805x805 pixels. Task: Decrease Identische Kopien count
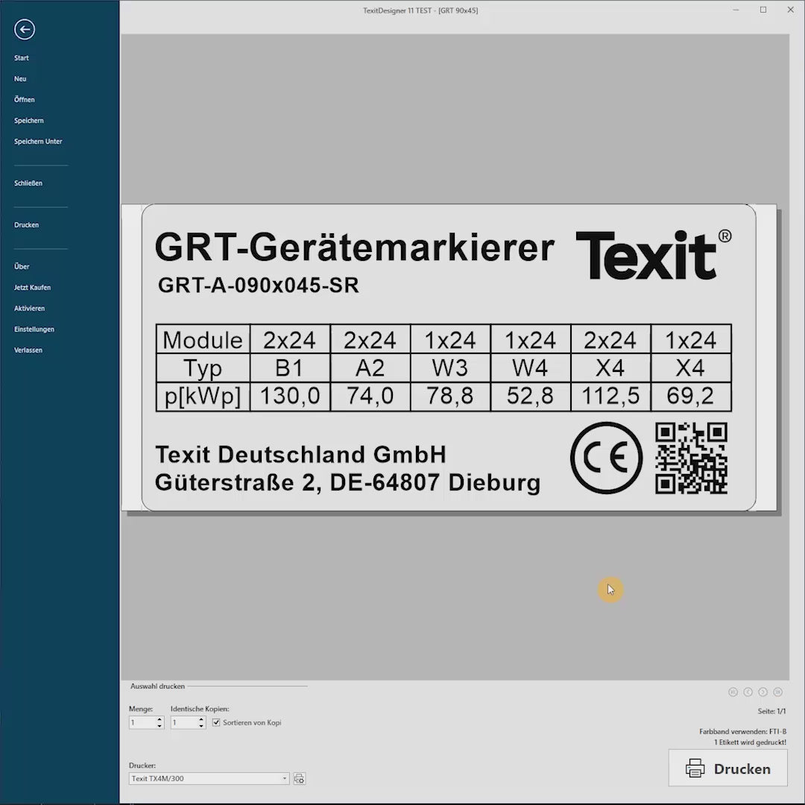(x=201, y=725)
